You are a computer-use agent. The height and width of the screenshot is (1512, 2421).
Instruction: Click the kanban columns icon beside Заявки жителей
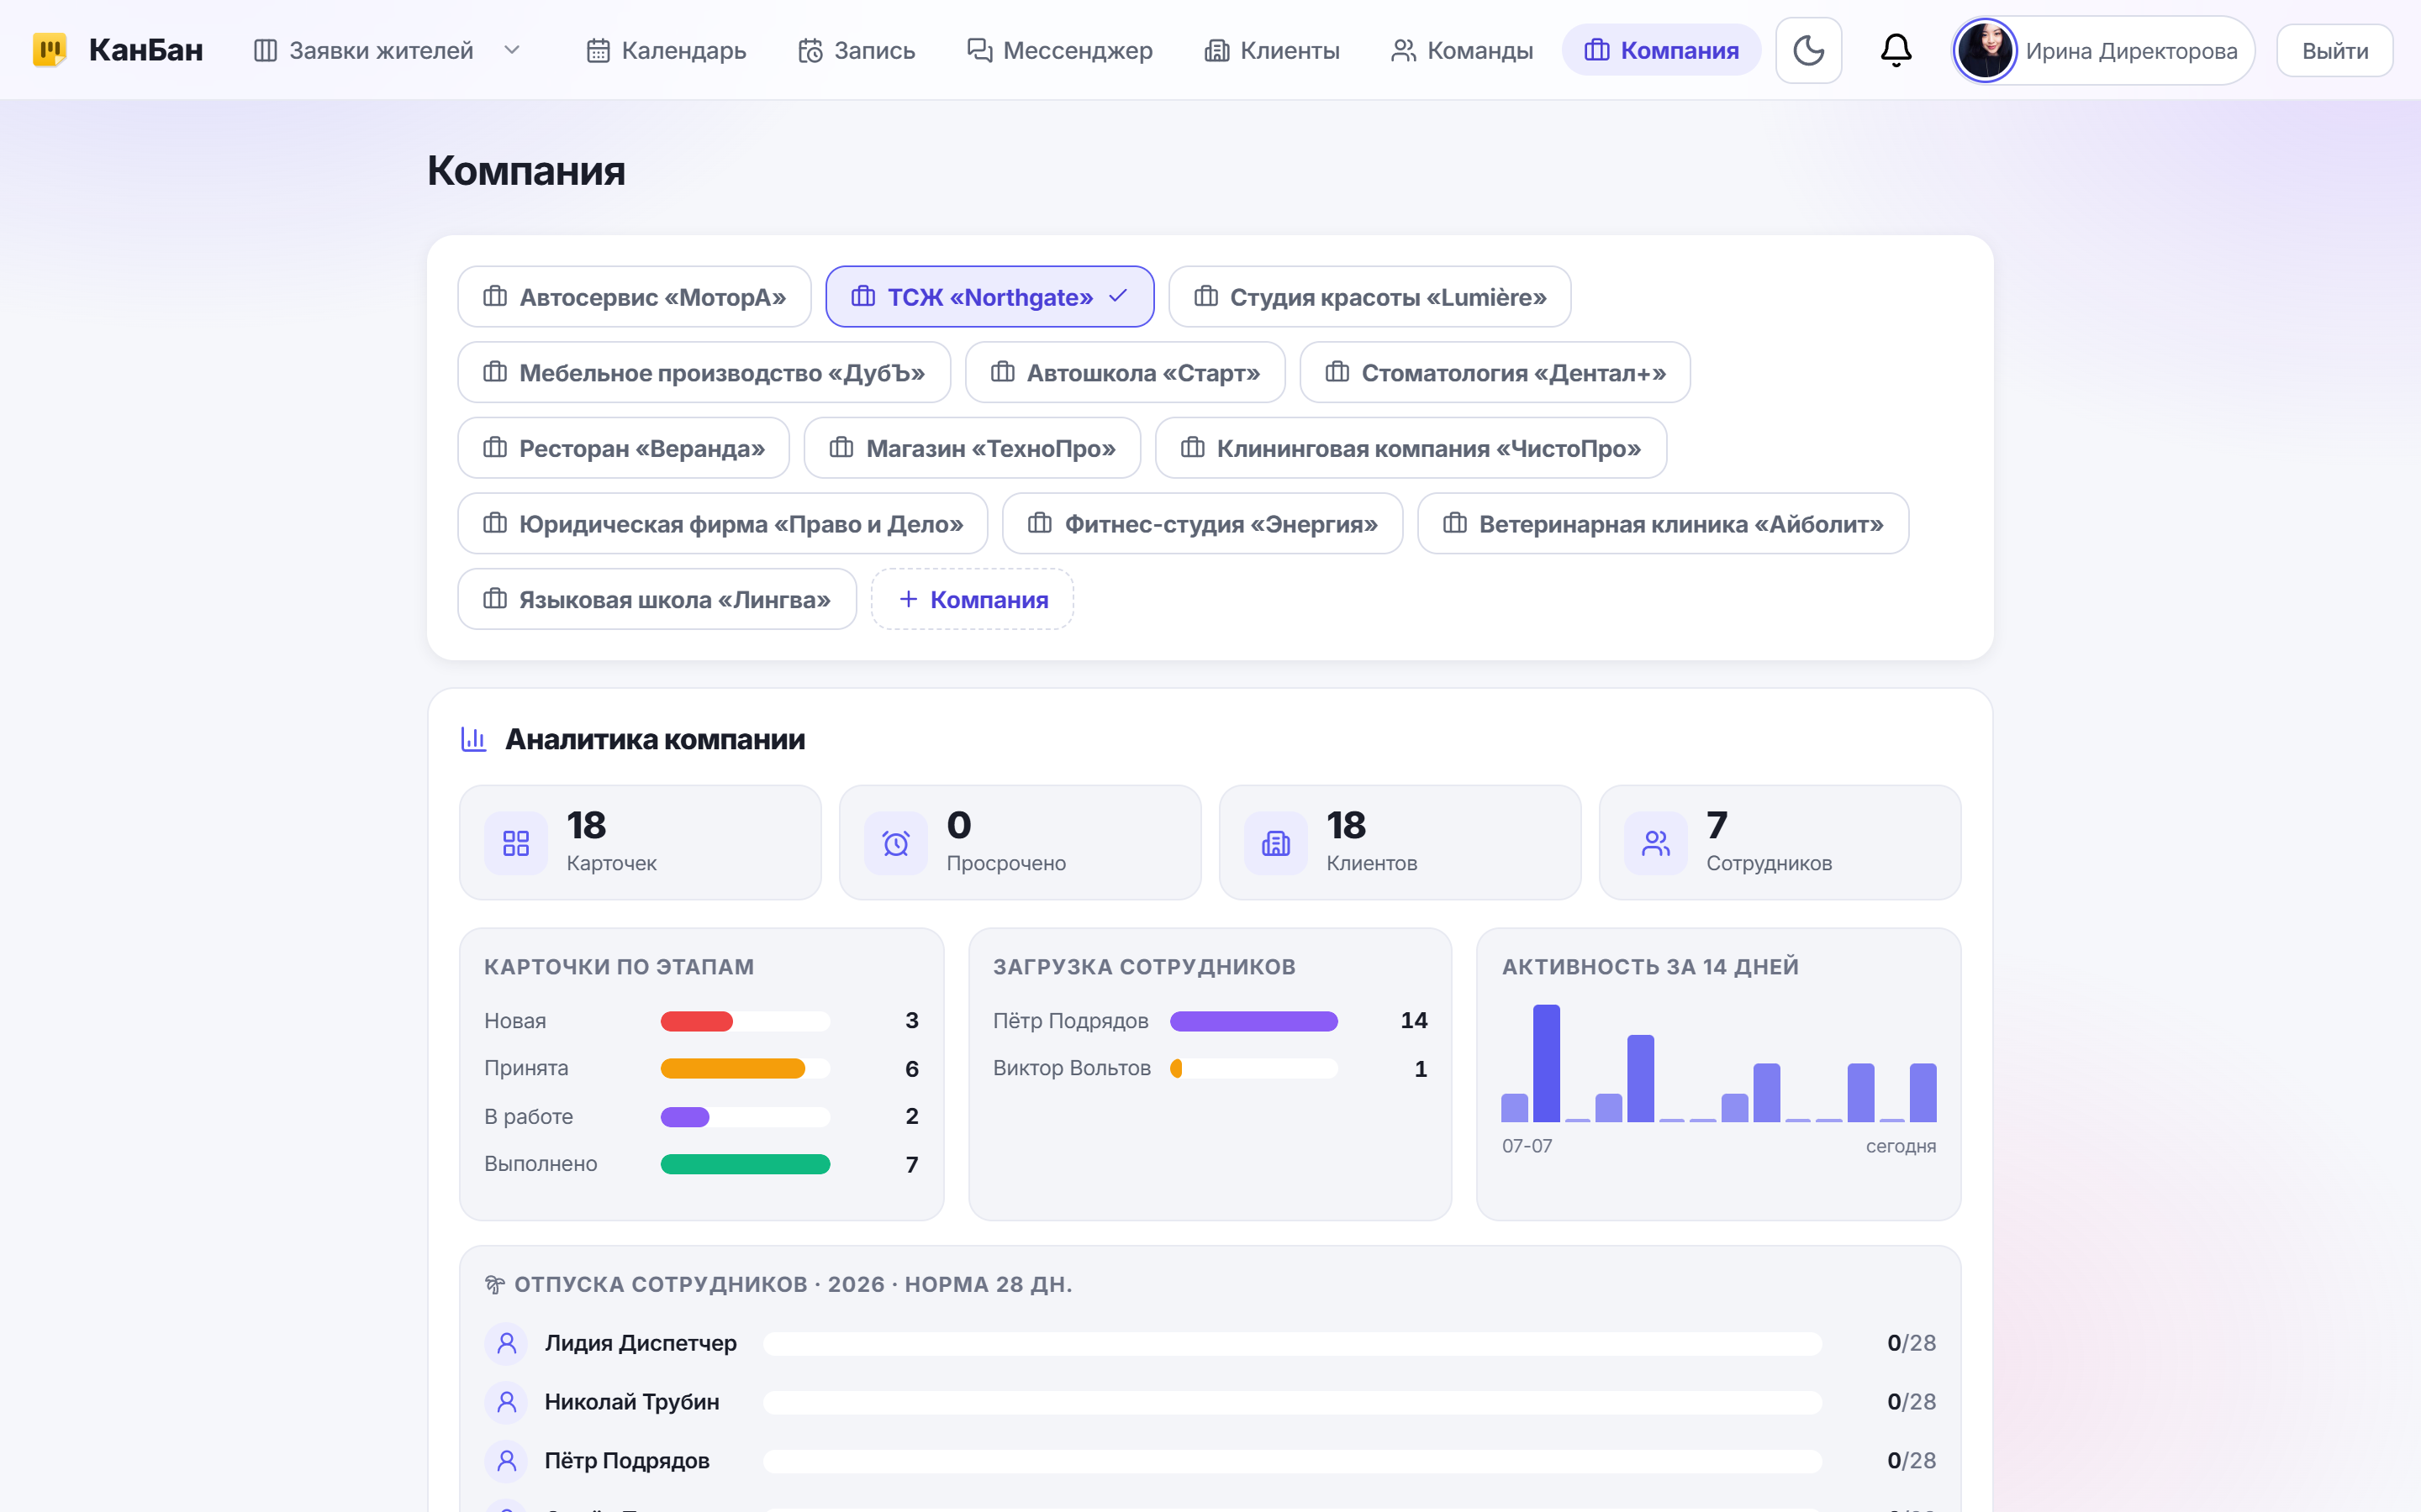point(265,50)
